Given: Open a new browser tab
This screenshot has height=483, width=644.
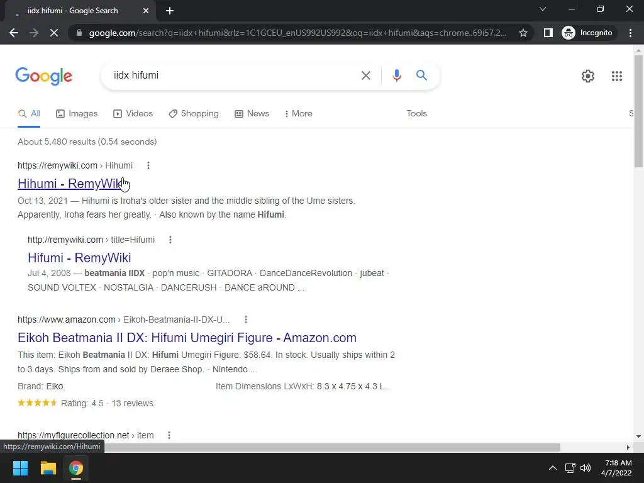Looking at the screenshot, I should [170, 11].
